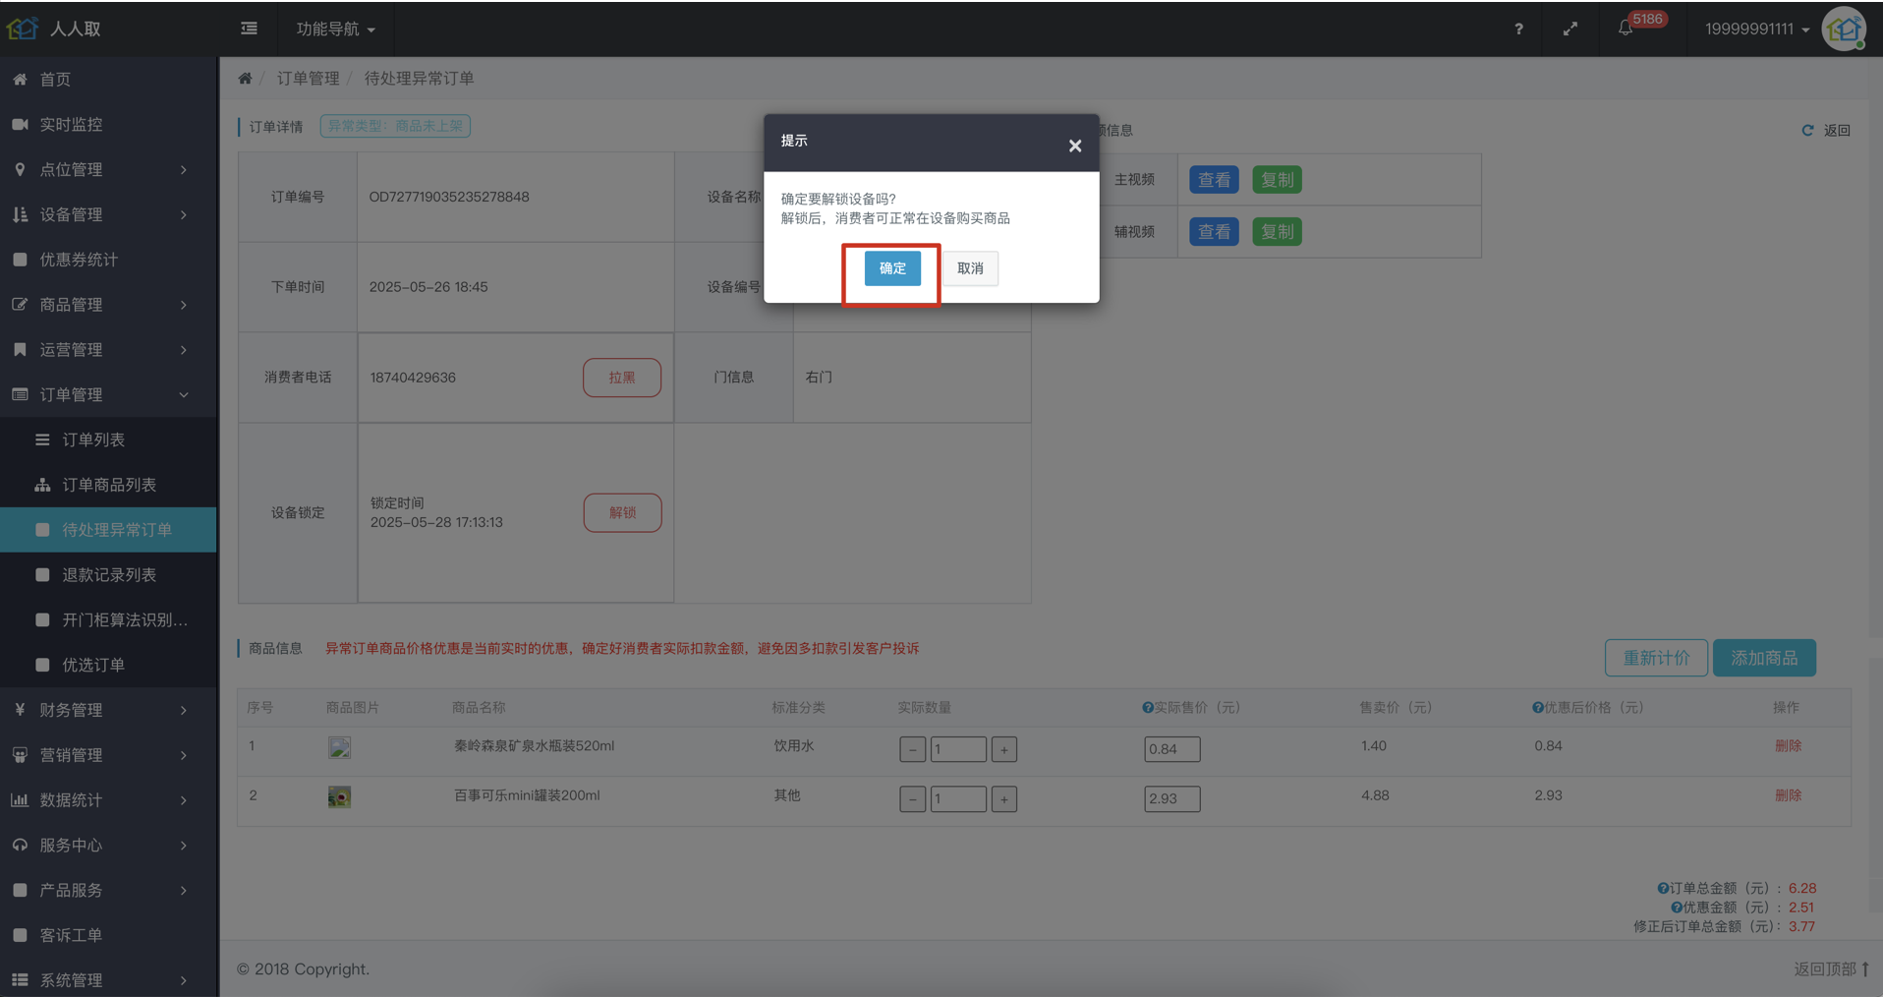The height and width of the screenshot is (997, 1883).
Task: Open 首页 in the sidebar
Action: point(108,80)
